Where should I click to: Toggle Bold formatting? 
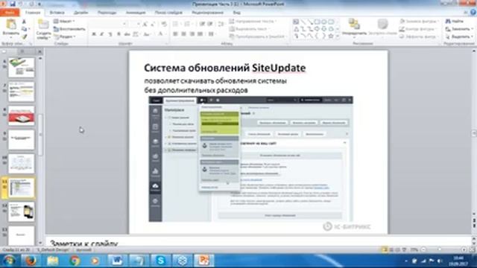(94, 34)
